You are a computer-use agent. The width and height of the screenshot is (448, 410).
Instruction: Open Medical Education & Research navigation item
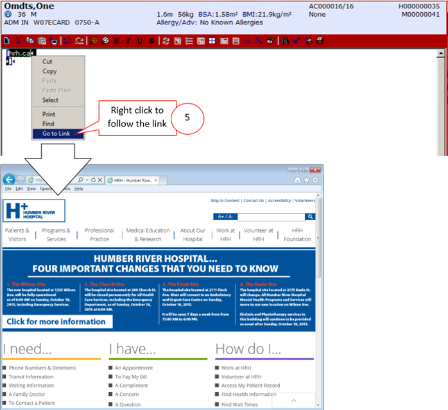pos(148,235)
